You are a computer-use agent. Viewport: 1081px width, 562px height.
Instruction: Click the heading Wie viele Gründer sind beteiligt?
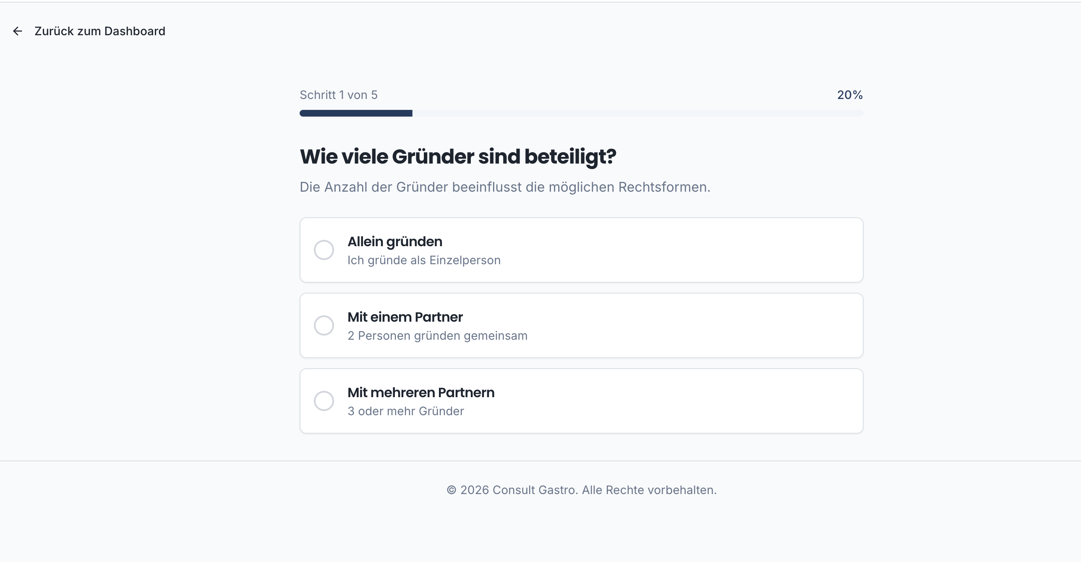(458, 156)
